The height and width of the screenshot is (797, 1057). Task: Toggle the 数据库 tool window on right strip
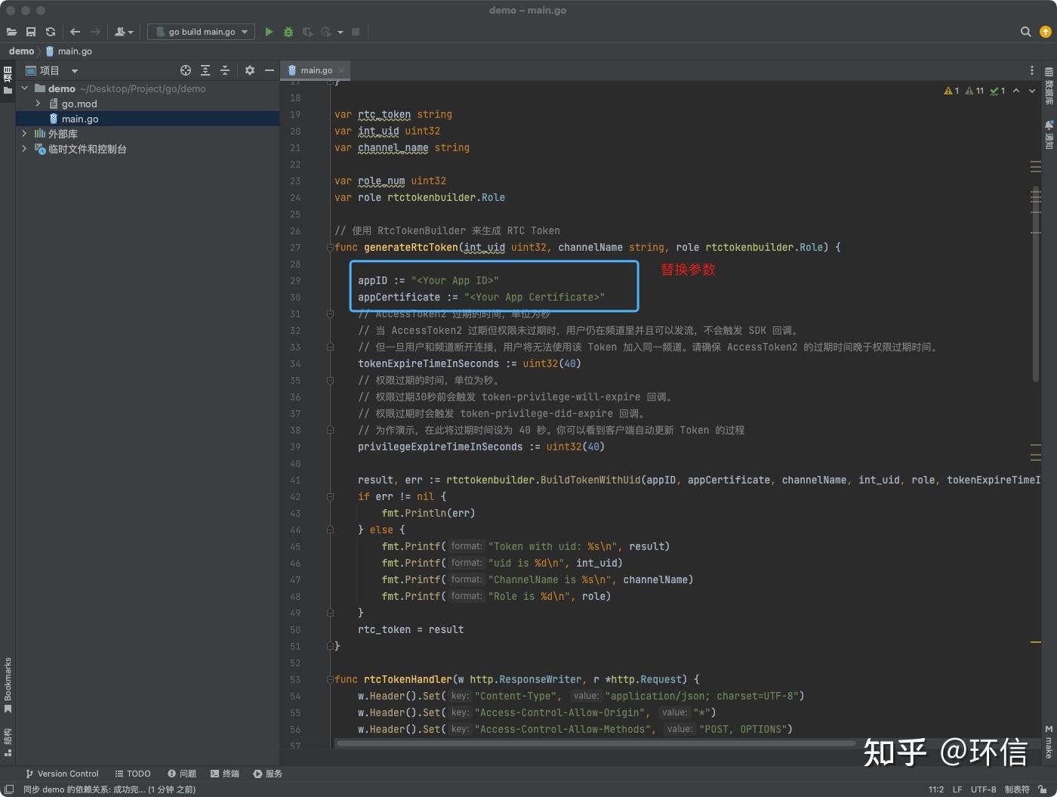click(x=1049, y=86)
